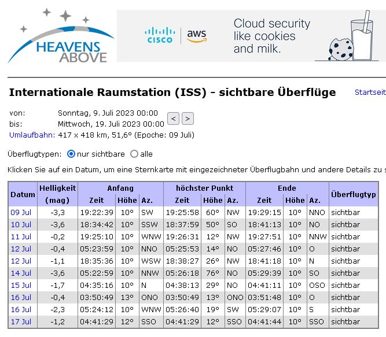Click the brightness value -1,7
The image size is (386, 337).
pos(58,285)
